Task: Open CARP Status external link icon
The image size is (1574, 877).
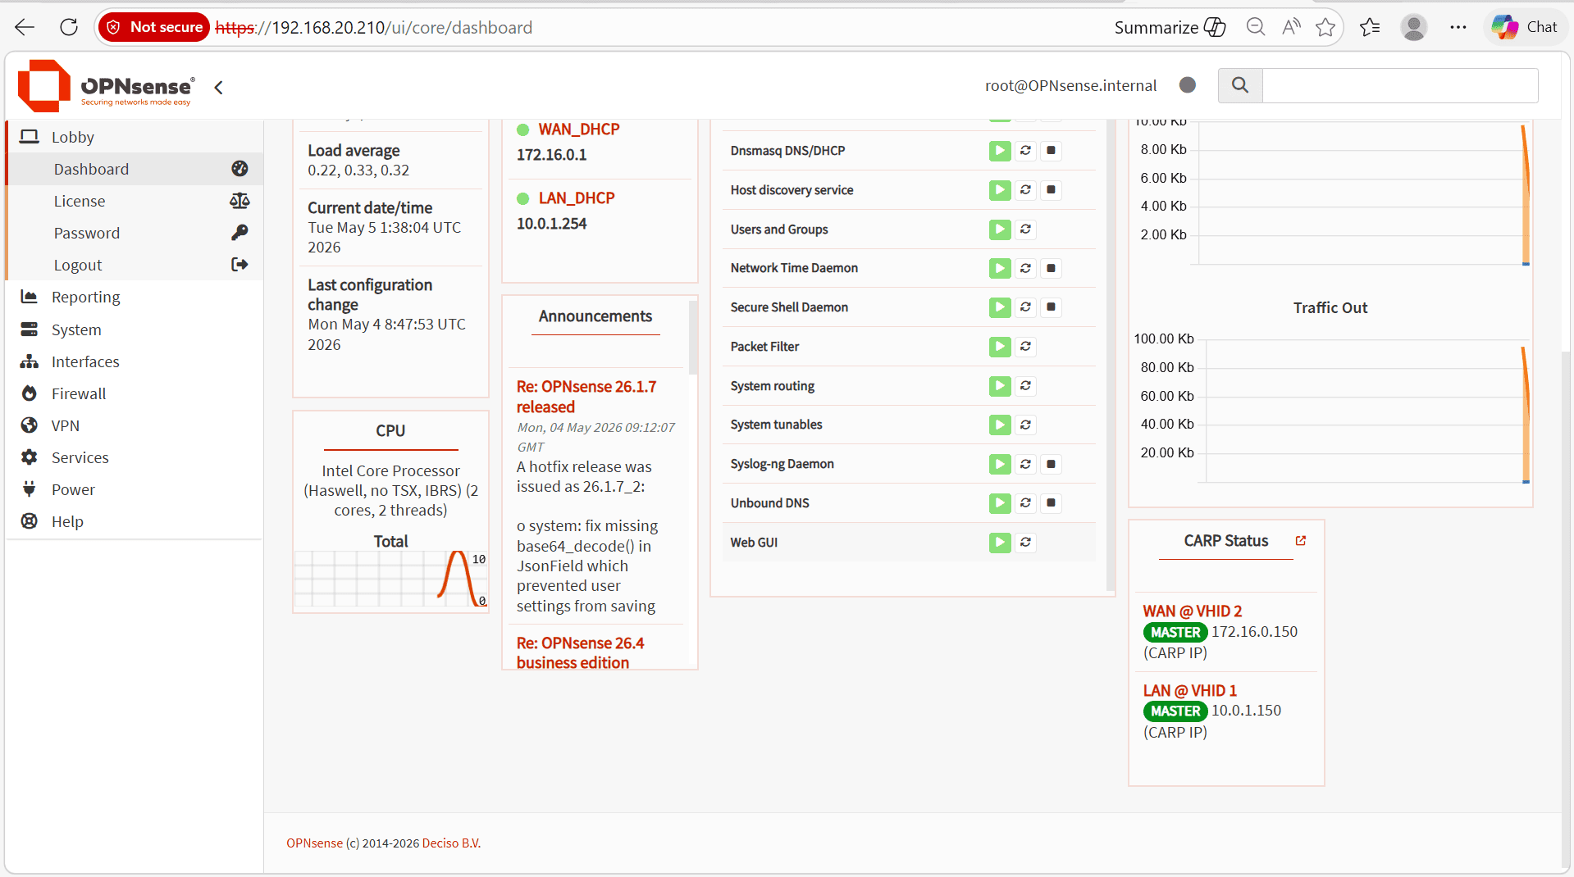Action: coord(1301,541)
